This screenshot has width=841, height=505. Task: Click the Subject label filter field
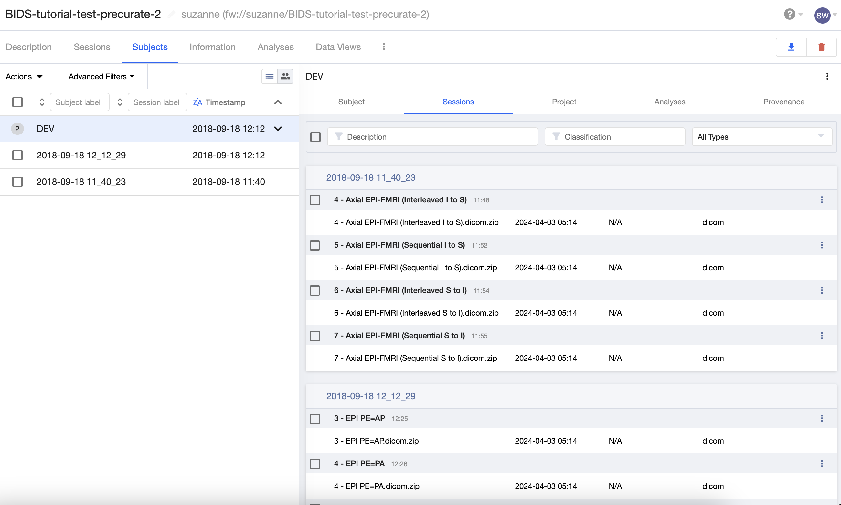click(80, 102)
